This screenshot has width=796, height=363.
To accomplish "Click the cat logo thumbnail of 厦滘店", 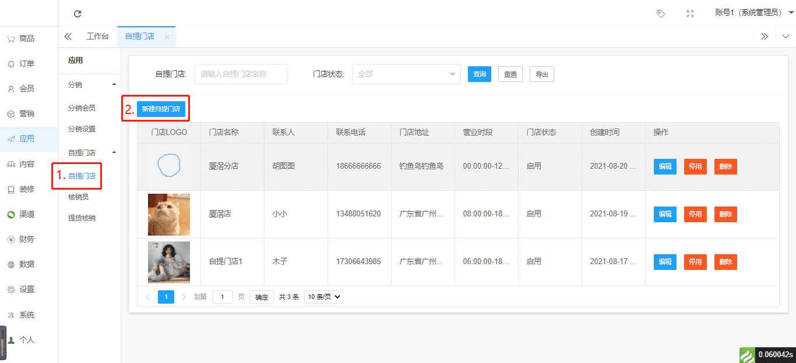I will [169, 214].
